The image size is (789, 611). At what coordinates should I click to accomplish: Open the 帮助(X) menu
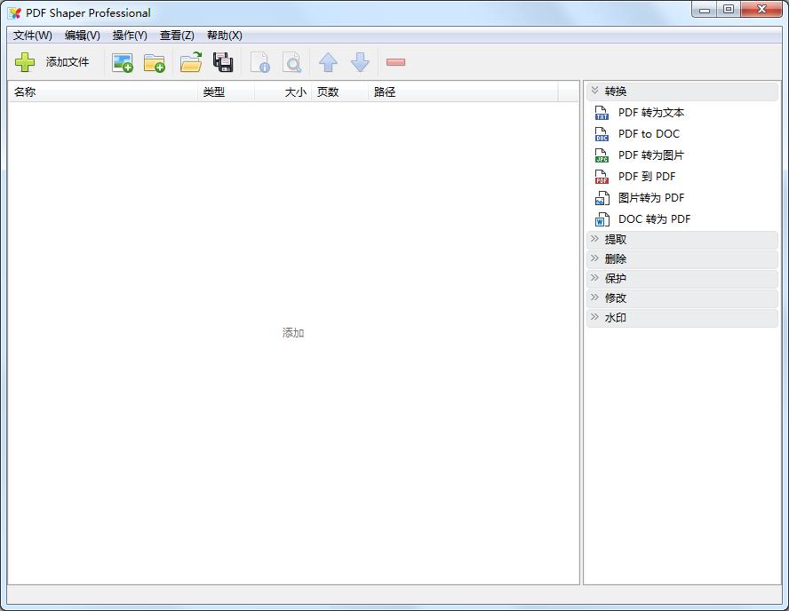pyautogui.click(x=225, y=36)
